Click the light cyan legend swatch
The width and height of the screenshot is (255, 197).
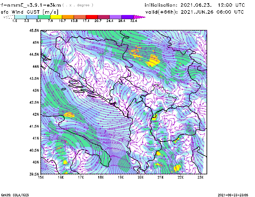coord(20,17)
